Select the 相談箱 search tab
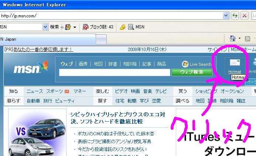This screenshot has width=256, height=156. pos(130,64)
